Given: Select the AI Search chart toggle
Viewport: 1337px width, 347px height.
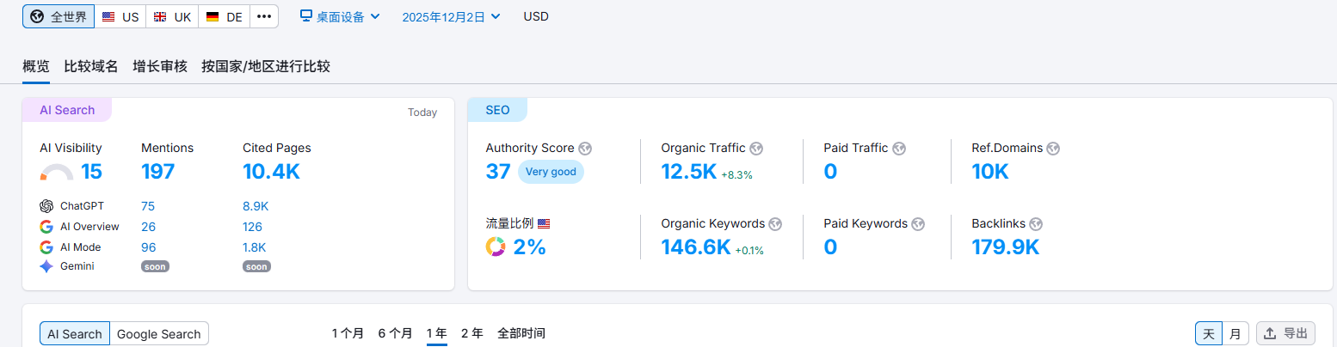Looking at the screenshot, I should tap(75, 334).
